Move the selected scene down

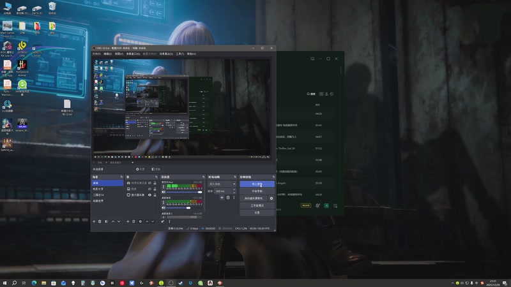click(119, 221)
